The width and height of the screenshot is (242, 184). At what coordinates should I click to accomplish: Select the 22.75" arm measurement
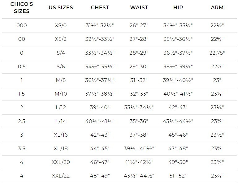217,53
